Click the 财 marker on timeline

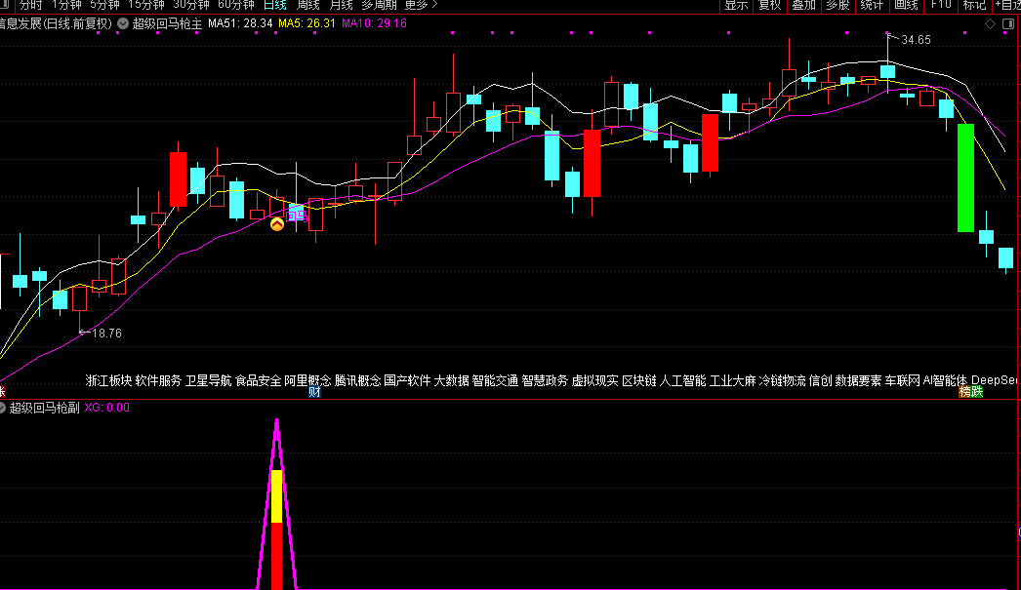pos(314,392)
